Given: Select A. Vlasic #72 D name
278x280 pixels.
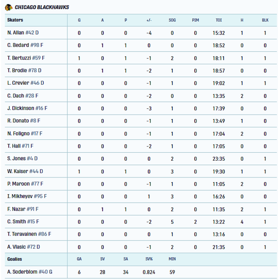Looking at the screenshot, I should 24,247.
